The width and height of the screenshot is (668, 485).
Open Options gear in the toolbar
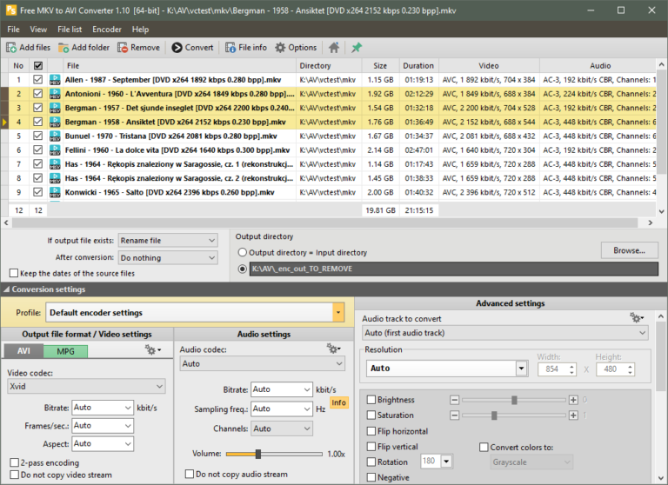(280, 48)
